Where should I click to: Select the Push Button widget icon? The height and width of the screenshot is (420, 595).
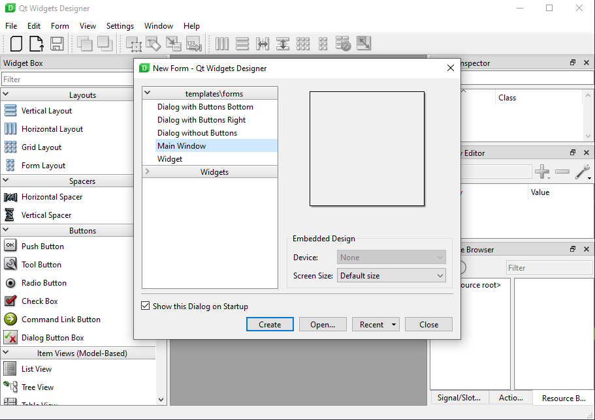[x=10, y=246]
